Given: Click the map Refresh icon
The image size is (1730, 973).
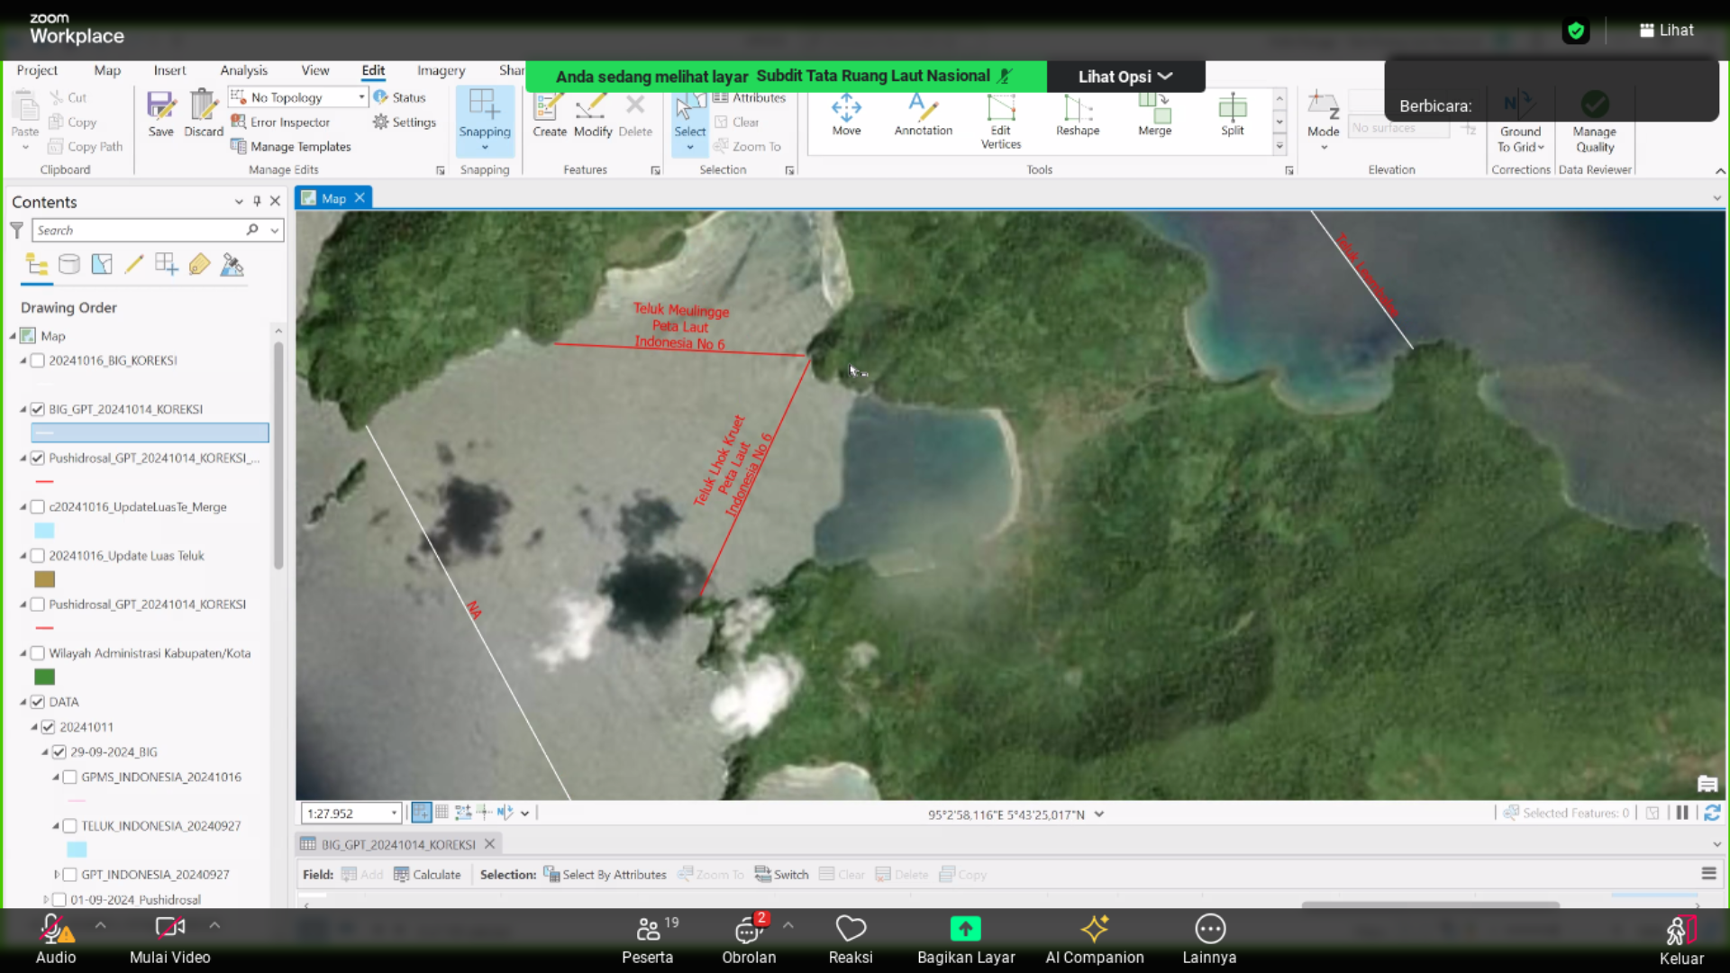Looking at the screenshot, I should tap(1712, 813).
